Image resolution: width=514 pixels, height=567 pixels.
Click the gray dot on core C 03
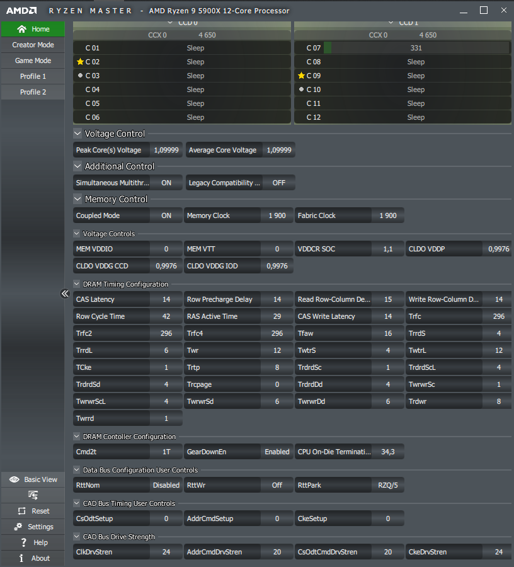(x=80, y=75)
